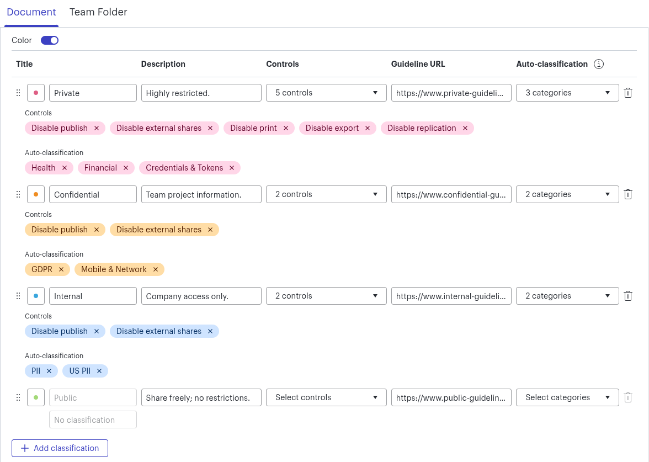Edit Team project information description field
The image size is (649, 462).
tap(201, 194)
